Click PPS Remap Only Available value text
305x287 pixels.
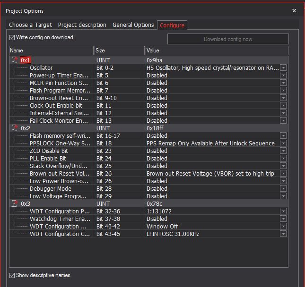coord(210,143)
